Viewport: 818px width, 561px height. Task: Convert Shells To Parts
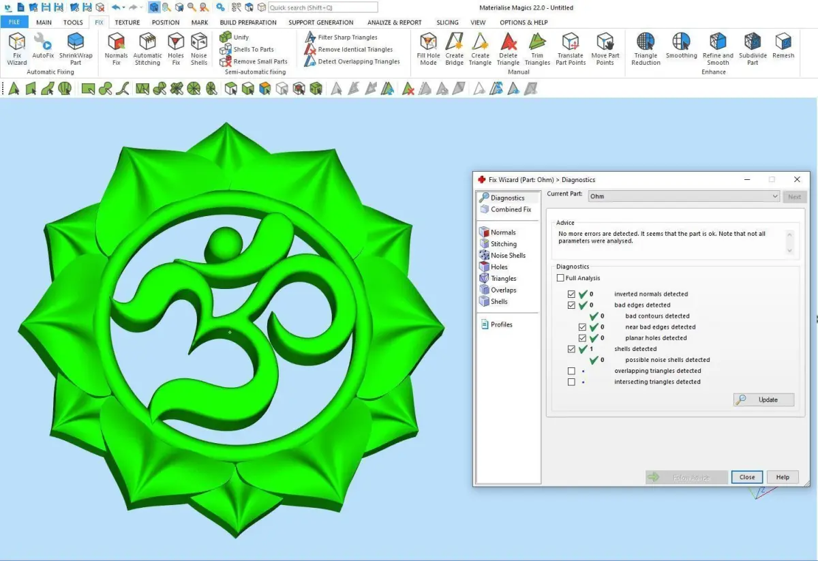pyautogui.click(x=247, y=49)
